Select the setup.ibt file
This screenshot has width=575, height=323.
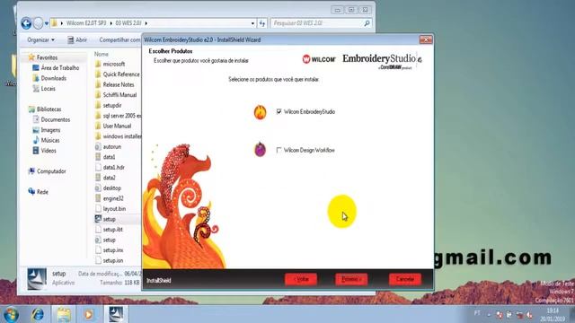tap(112, 230)
